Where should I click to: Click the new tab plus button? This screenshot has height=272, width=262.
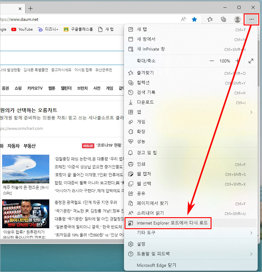click(x=30, y=8)
